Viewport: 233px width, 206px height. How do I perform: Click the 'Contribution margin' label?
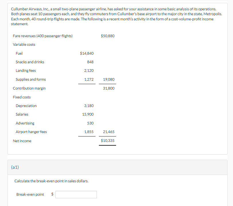tap(29, 88)
